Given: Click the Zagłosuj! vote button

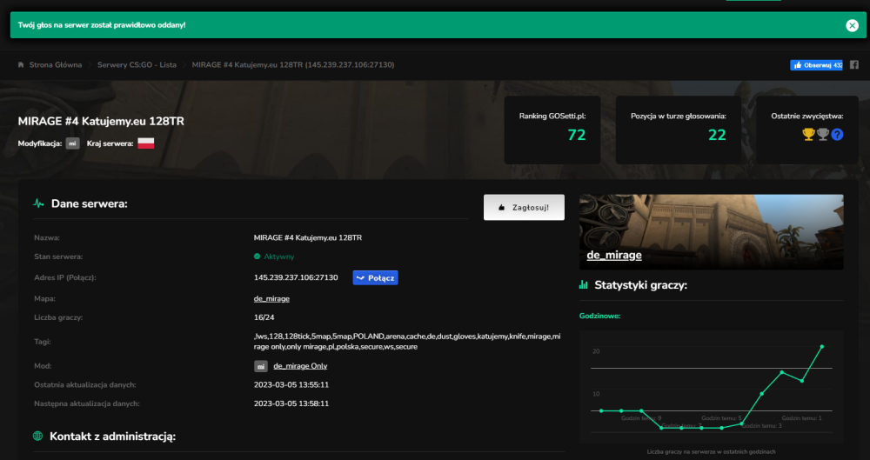Looking at the screenshot, I should tap(524, 207).
